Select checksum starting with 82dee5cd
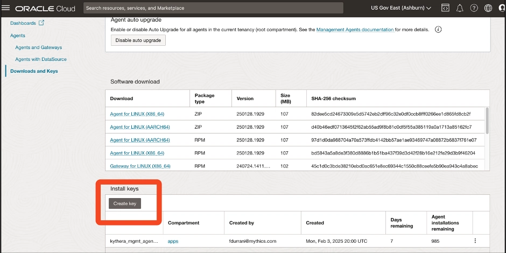 point(391,114)
